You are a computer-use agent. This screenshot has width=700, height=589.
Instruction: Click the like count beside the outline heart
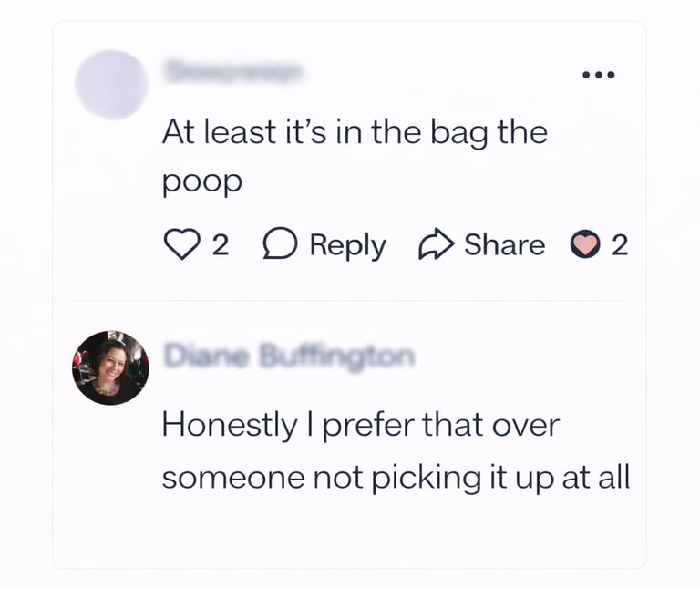click(x=221, y=244)
